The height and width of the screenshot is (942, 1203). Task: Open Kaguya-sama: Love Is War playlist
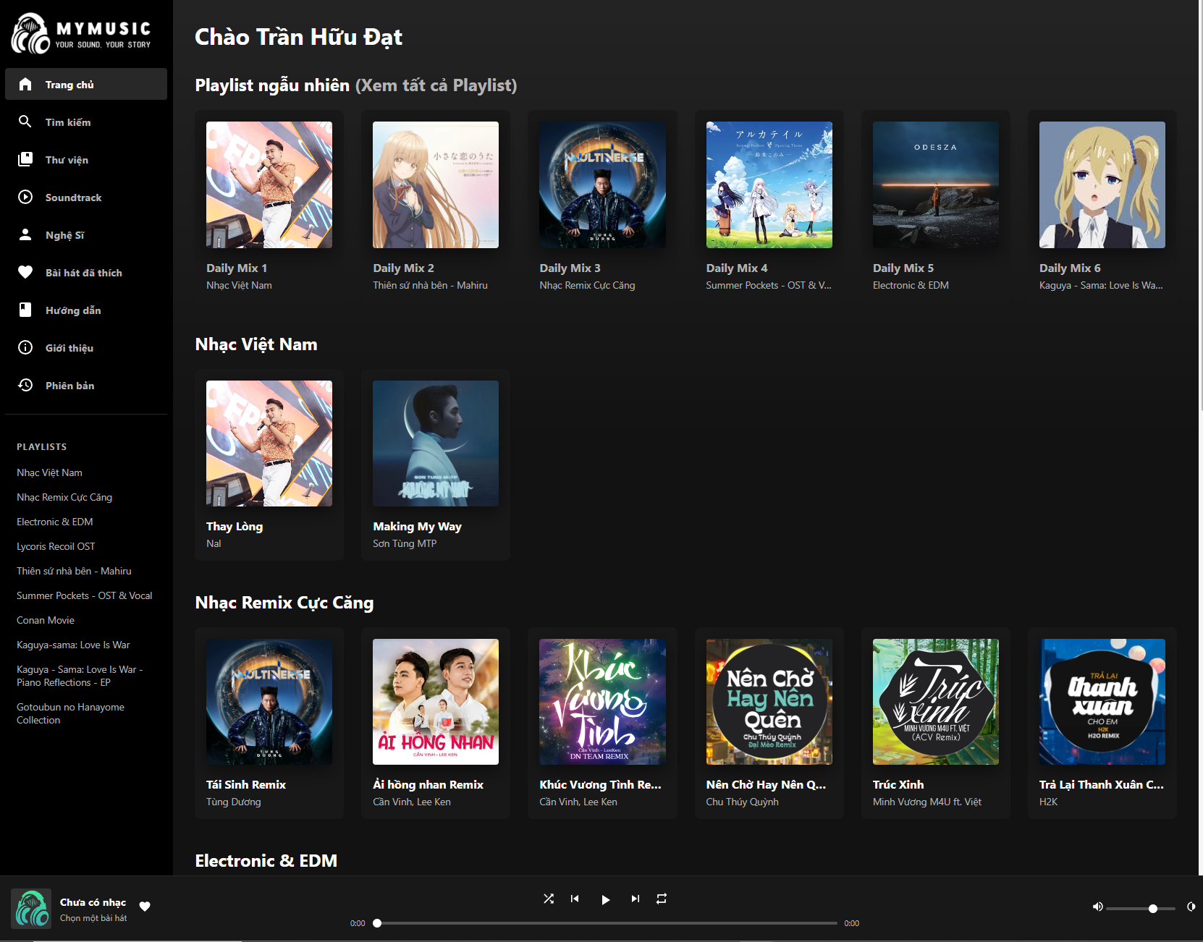coord(73,645)
